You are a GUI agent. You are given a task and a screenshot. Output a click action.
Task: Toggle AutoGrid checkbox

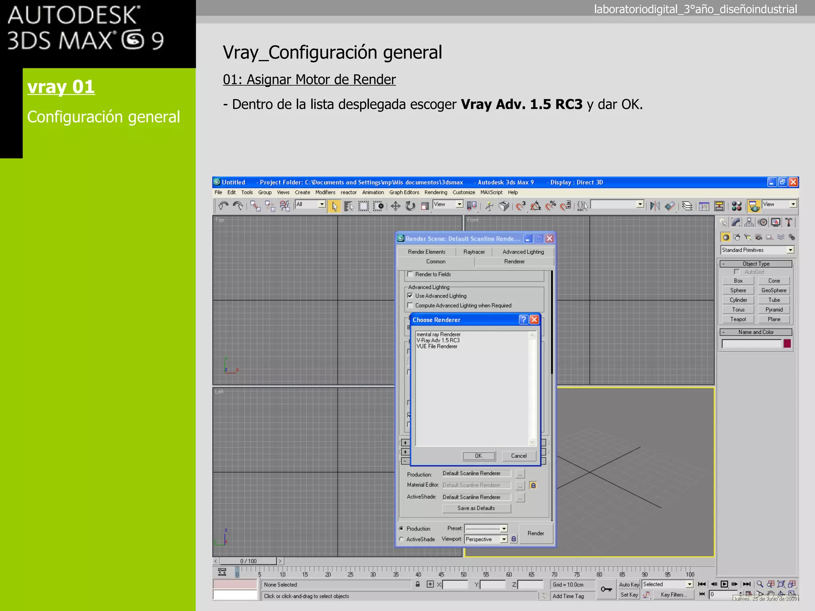tap(737, 272)
